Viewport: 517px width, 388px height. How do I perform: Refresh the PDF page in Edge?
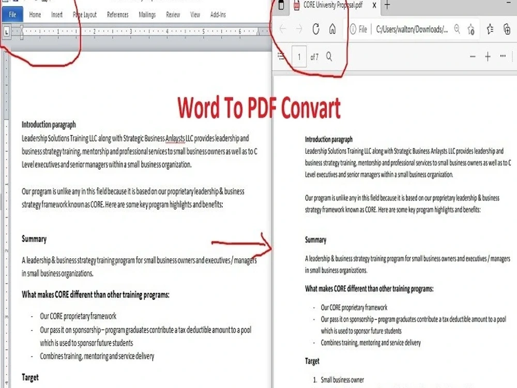pyautogui.click(x=316, y=29)
